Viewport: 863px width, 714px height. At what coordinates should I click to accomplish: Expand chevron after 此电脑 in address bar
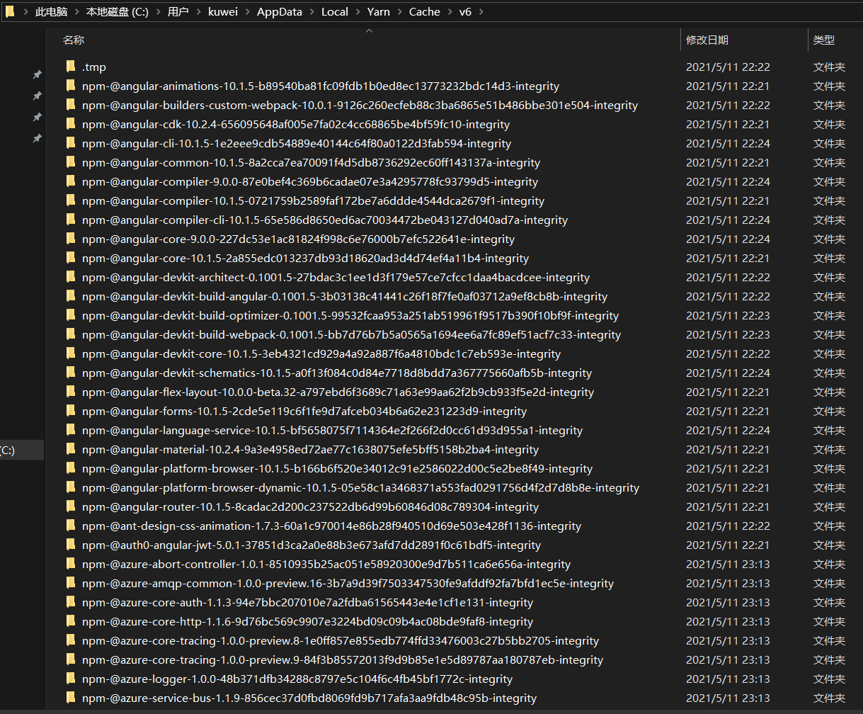[76, 12]
